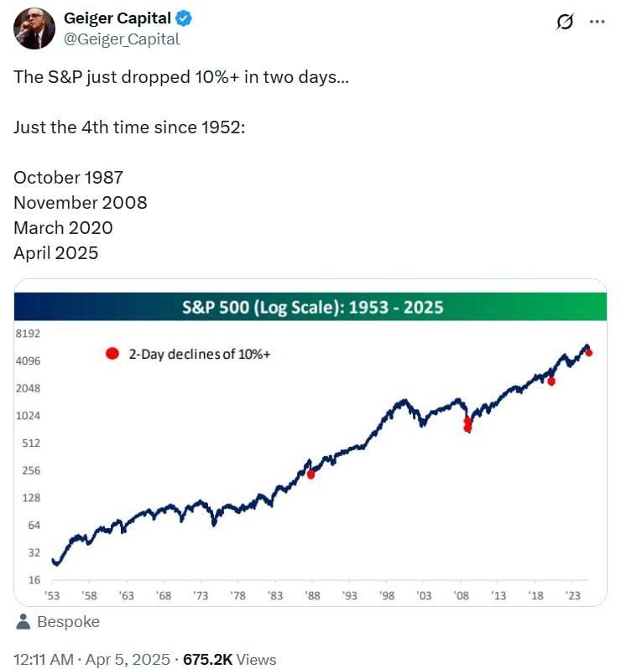Screen dimensions: 621x669
Task: Click the '88 x-axis year label
Action: click(313, 595)
